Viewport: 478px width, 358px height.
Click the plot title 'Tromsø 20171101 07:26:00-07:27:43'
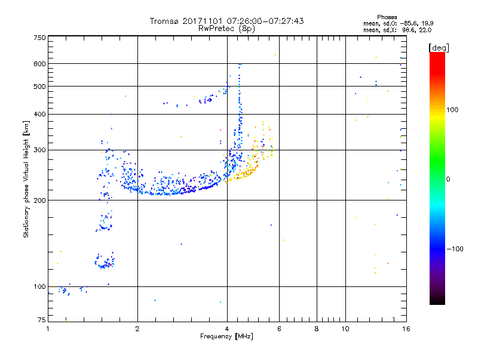tap(227, 21)
